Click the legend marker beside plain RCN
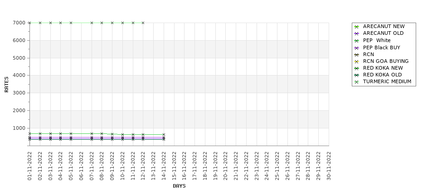The height and width of the screenshot is (194, 442). [356, 55]
